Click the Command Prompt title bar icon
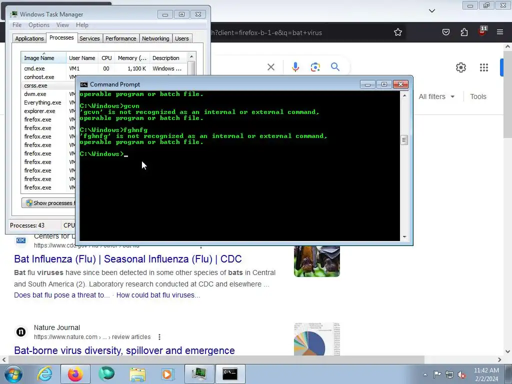512x384 pixels. [x=84, y=84]
